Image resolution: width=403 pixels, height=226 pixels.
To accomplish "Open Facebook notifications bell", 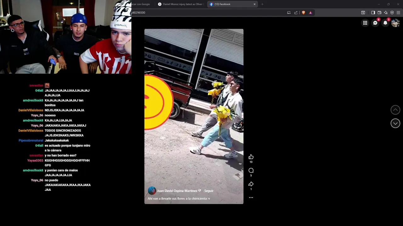I will (385, 23).
